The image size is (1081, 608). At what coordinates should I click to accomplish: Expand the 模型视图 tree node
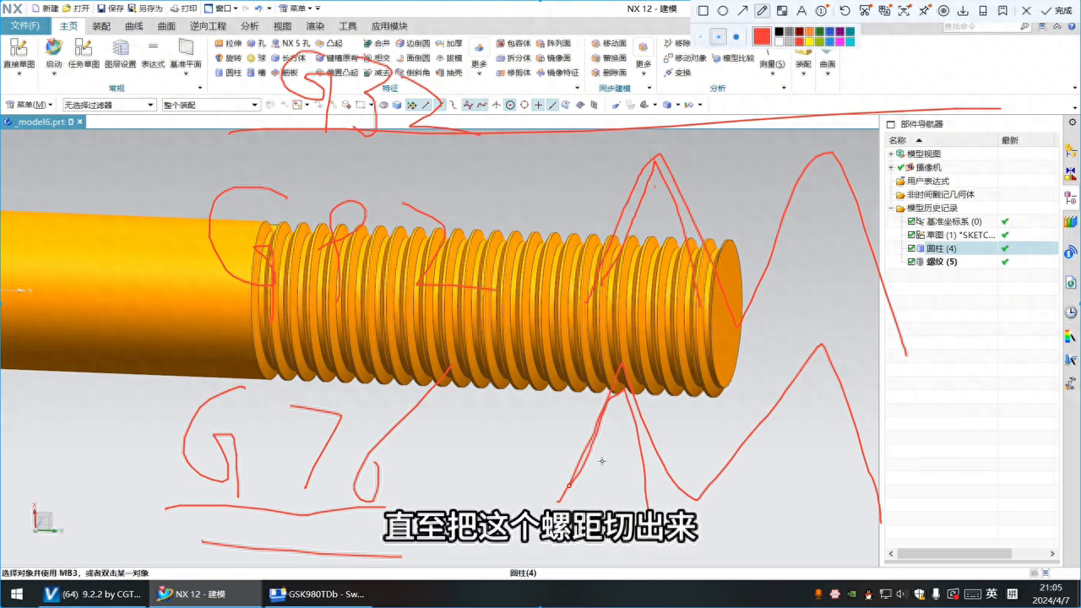pyautogui.click(x=890, y=154)
